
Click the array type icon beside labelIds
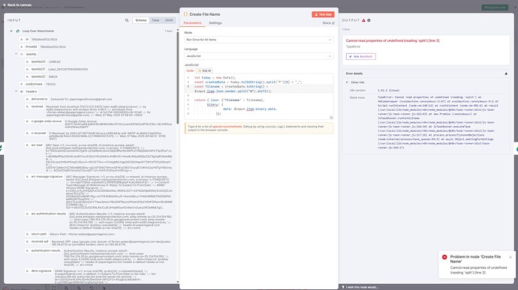coord(22,54)
